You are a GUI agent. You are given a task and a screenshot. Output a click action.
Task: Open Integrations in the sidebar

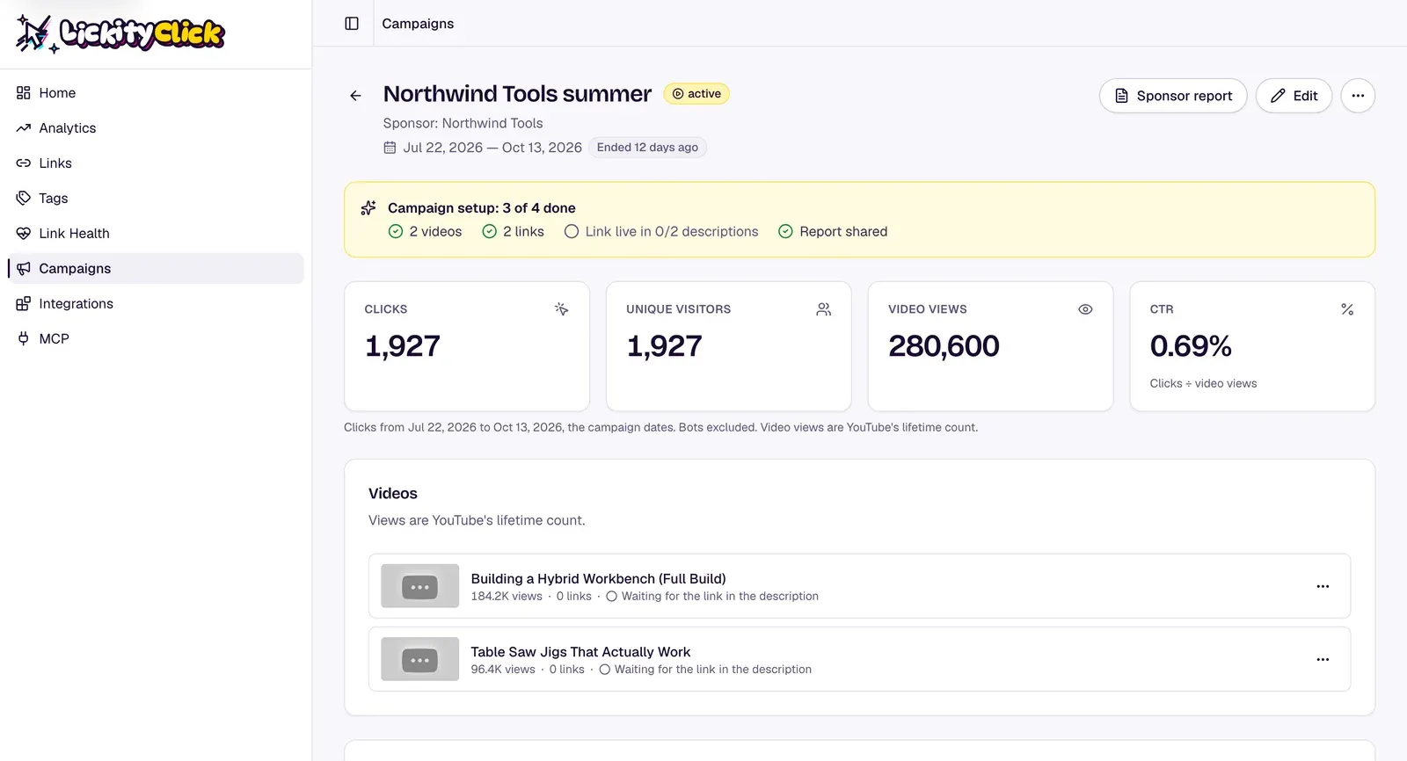pyautogui.click(x=156, y=304)
